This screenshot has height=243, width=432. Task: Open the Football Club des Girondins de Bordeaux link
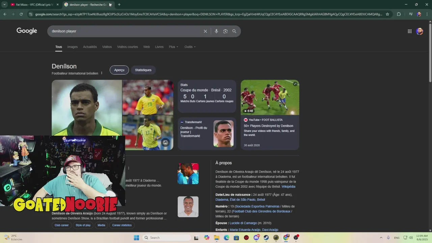262,212
